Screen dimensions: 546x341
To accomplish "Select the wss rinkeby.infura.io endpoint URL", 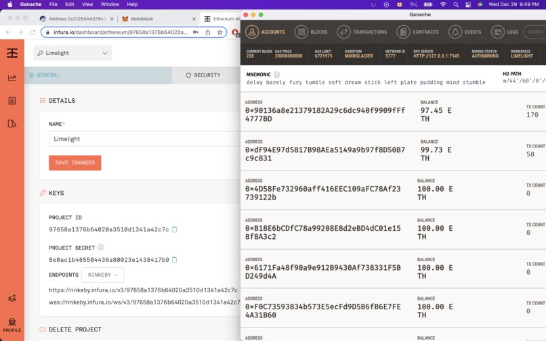I will coord(144,302).
